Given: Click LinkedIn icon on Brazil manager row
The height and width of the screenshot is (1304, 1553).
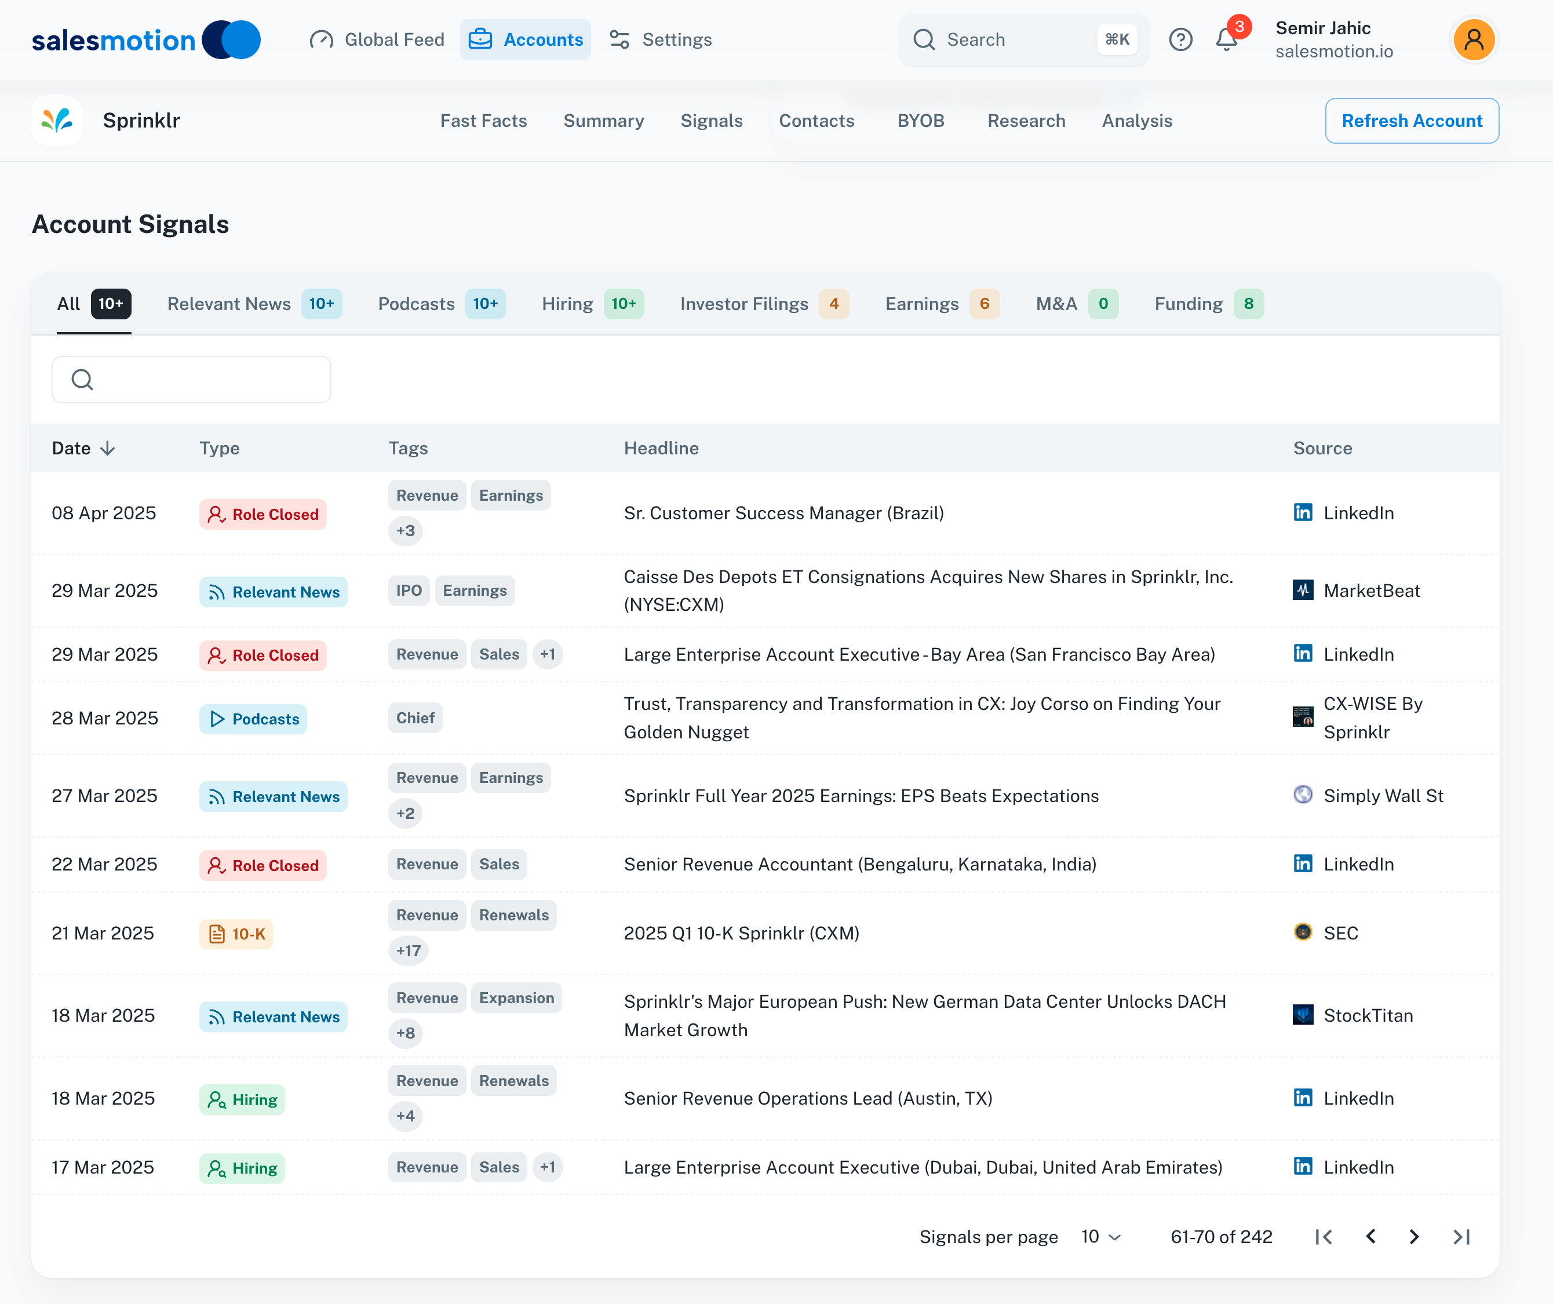Looking at the screenshot, I should click(1303, 512).
